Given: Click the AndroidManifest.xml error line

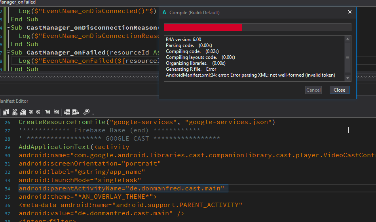Looking at the screenshot, I should (x=250, y=75).
